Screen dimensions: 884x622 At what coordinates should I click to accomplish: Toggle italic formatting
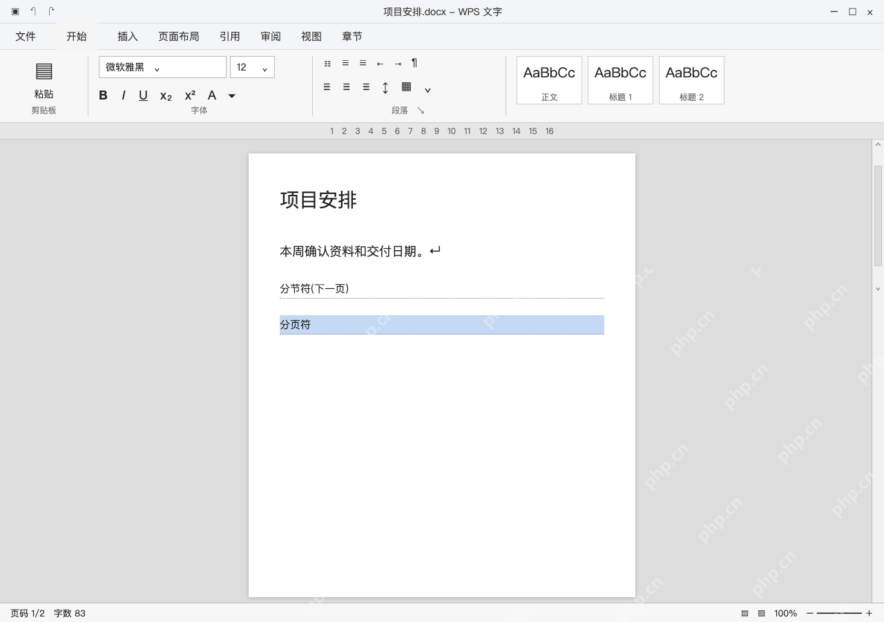coord(124,95)
